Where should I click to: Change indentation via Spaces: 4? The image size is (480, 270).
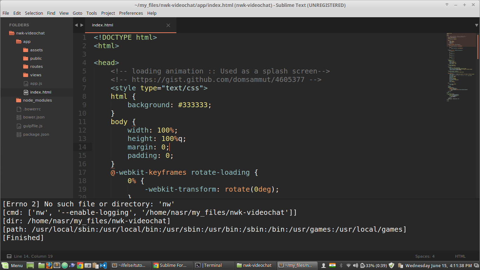[x=424, y=256]
